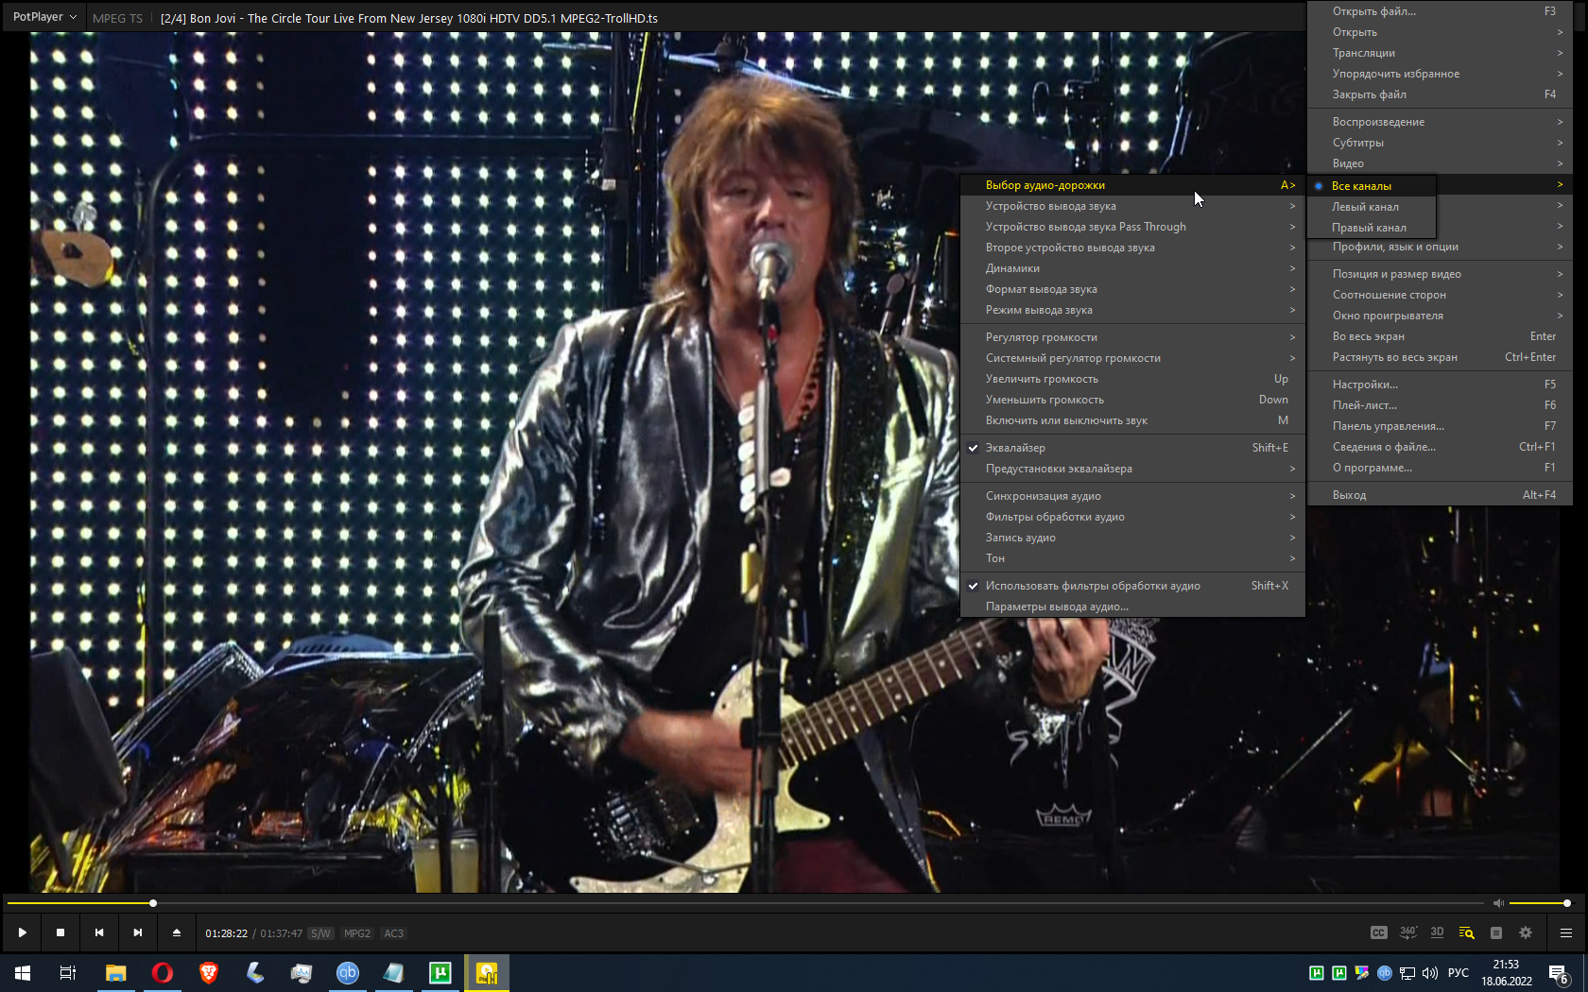Click the color picker pen tray icon
The width and height of the screenshot is (1588, 992).
coord(1362,973)
